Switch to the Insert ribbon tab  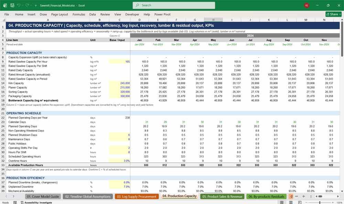pos(31,14)
